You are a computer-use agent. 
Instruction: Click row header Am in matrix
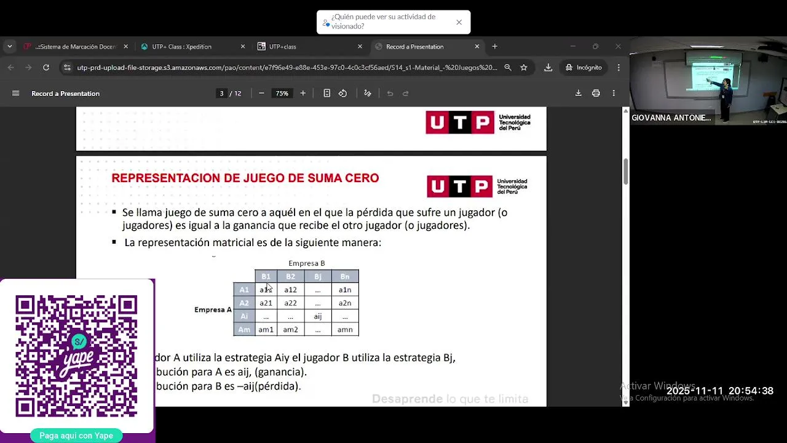pyautogui.click(x=244, y=330)
